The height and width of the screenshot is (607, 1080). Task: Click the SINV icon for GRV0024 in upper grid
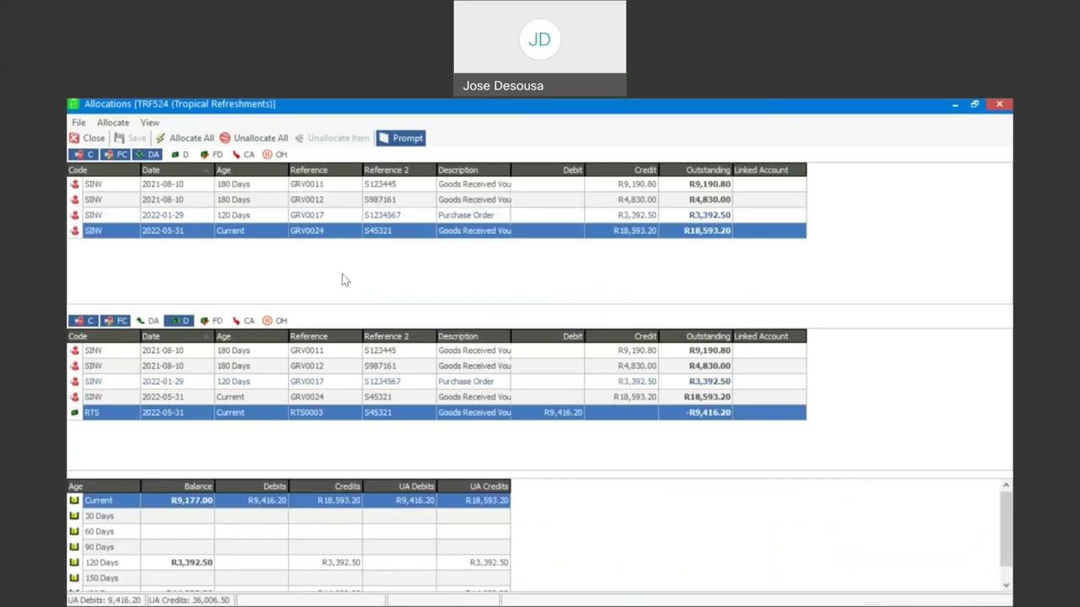(75, 231)
